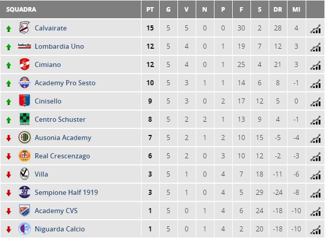Click the chart icon in Niguarda Calcio row
This screenshot has width=326, height=240.
pyautogui.click(x=315, y=230)
